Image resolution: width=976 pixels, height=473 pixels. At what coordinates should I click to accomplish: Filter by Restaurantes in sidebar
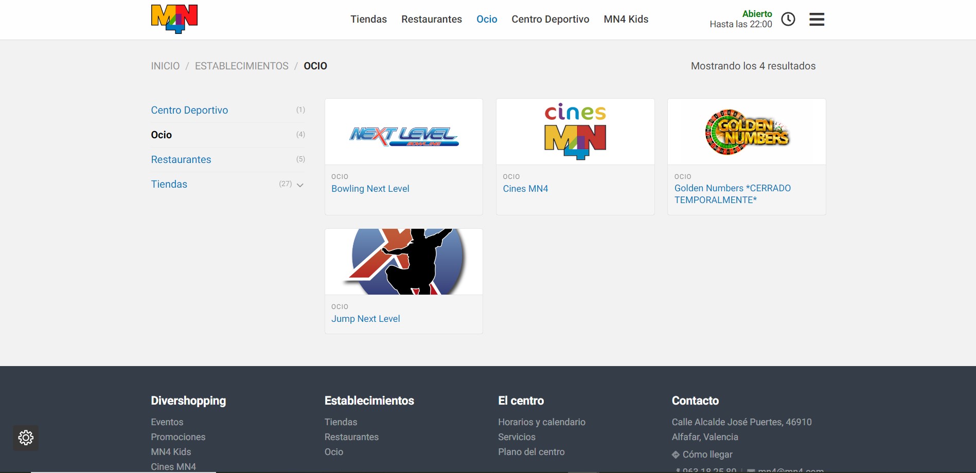tap(181, 159)
